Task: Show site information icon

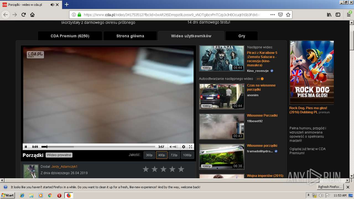Action: point(74,15)
